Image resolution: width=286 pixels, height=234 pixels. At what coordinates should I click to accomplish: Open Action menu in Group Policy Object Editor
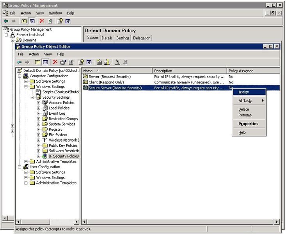(34, 54)
